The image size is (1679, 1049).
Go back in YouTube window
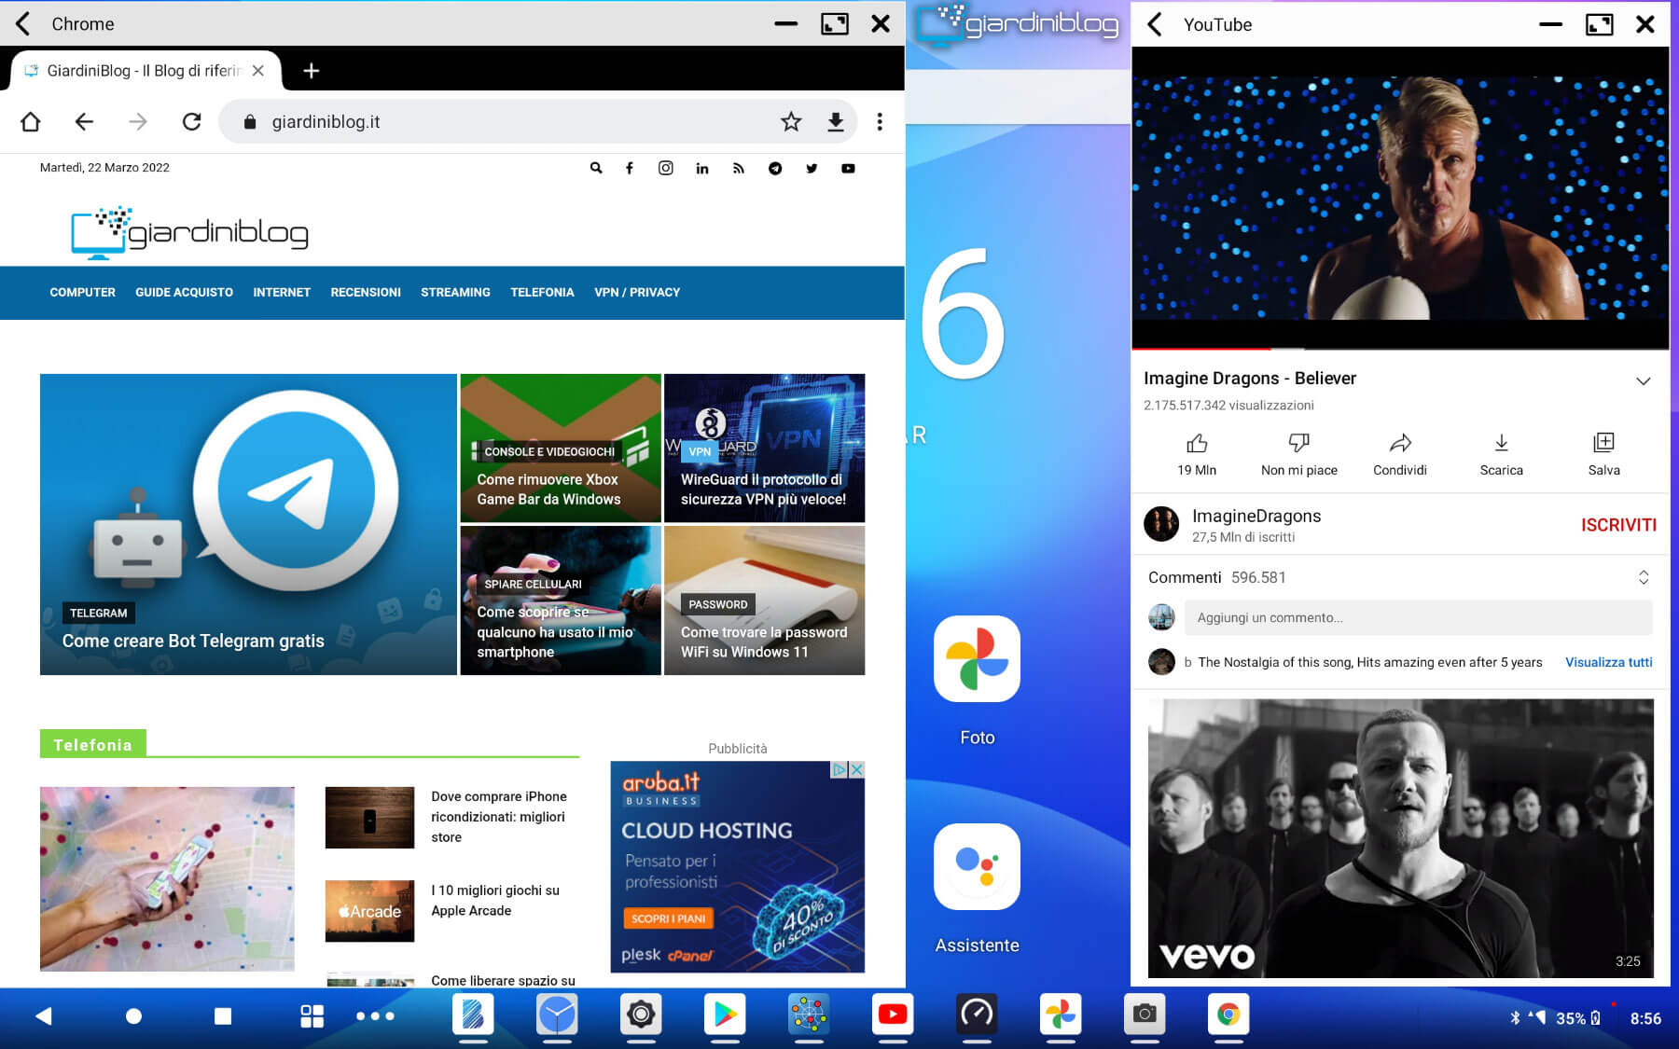tap(1155, 24)
